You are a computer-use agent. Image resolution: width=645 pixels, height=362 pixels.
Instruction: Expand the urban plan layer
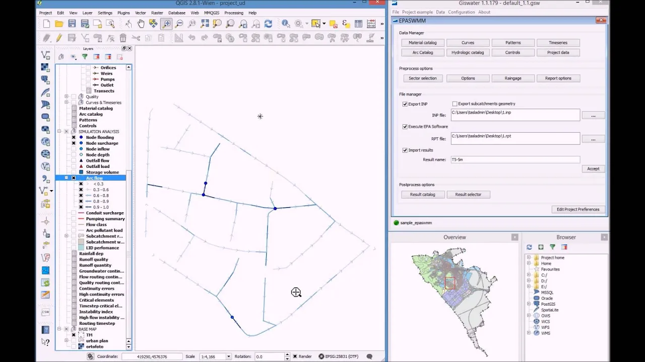click(66, 341)
